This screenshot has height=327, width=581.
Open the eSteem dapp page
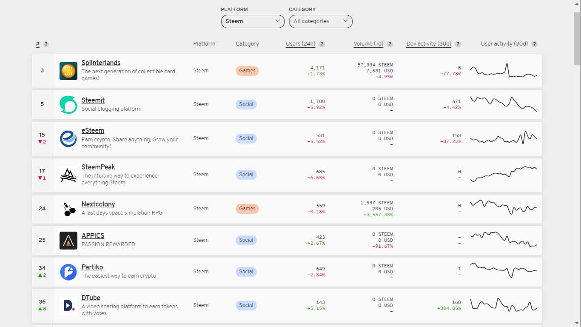coord(93,131)
